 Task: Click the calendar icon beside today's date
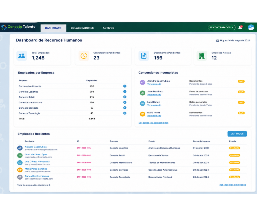tap(217, 40)
